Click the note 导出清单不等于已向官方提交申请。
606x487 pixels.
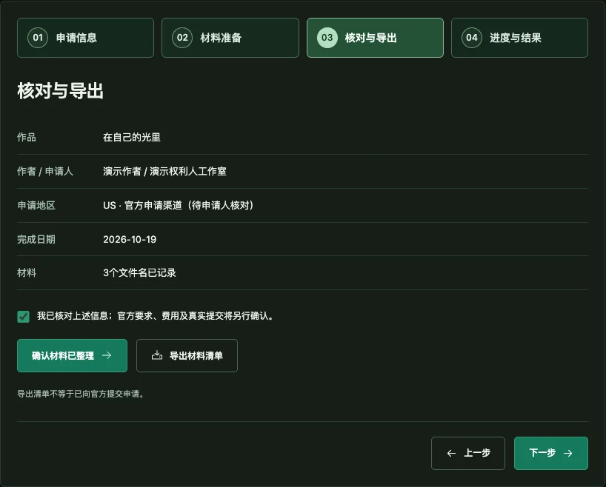click(81, 394)
